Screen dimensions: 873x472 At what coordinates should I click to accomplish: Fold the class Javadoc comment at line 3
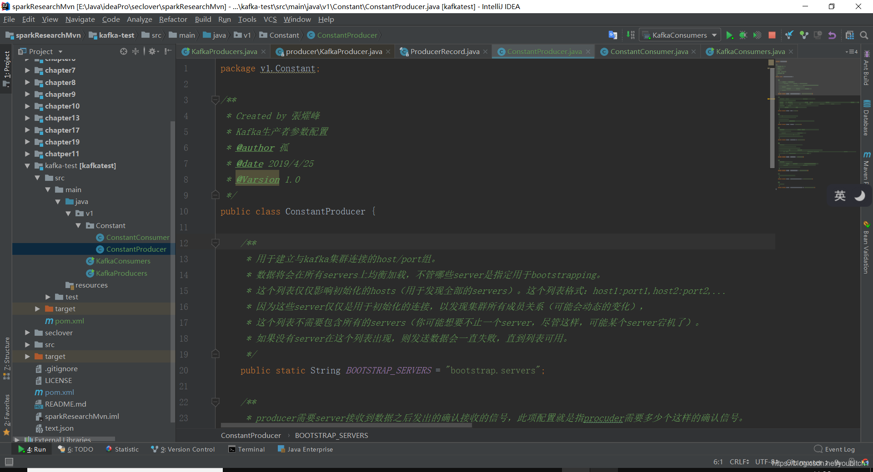click(216, 100)
